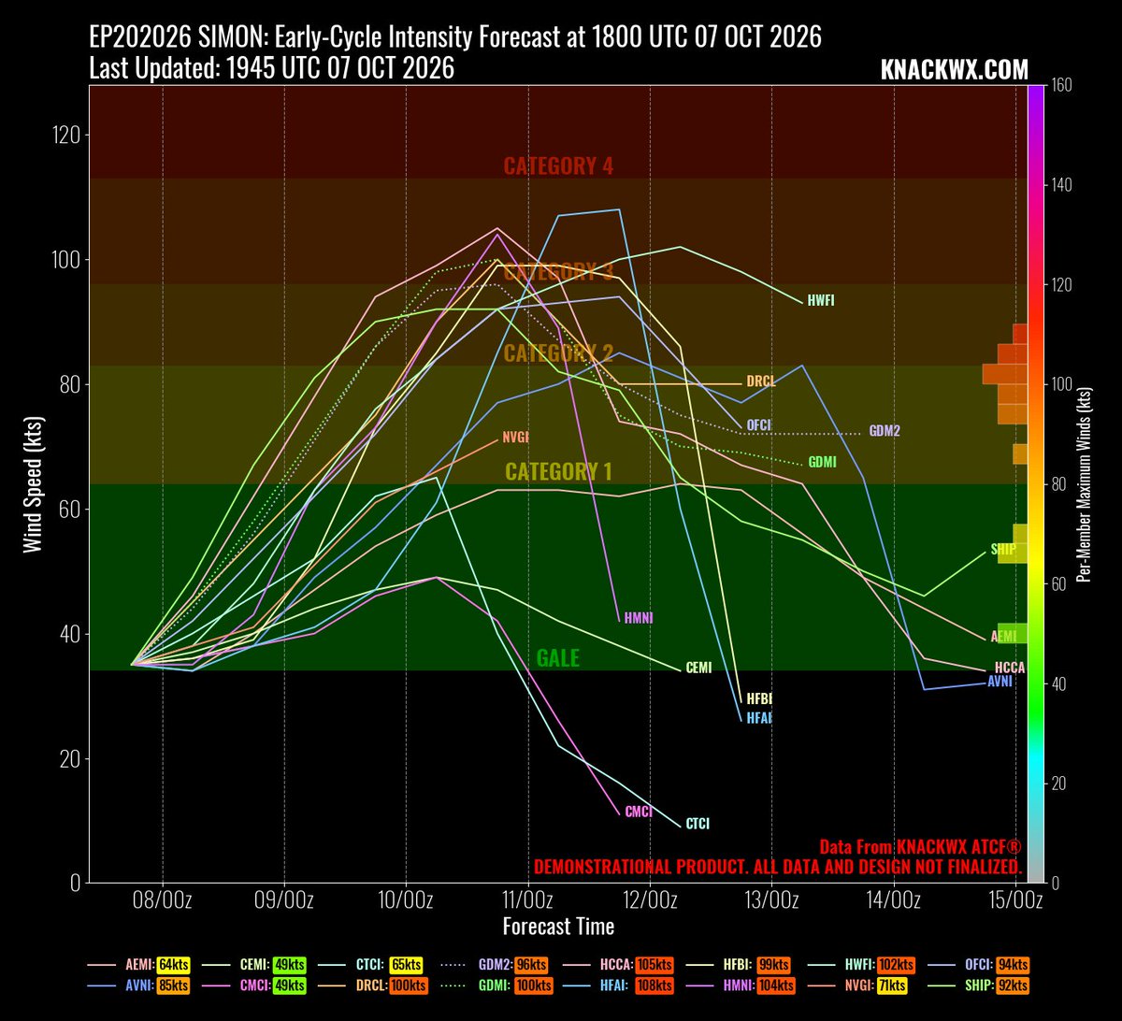Click the HCCA line label

[1010, 668]
